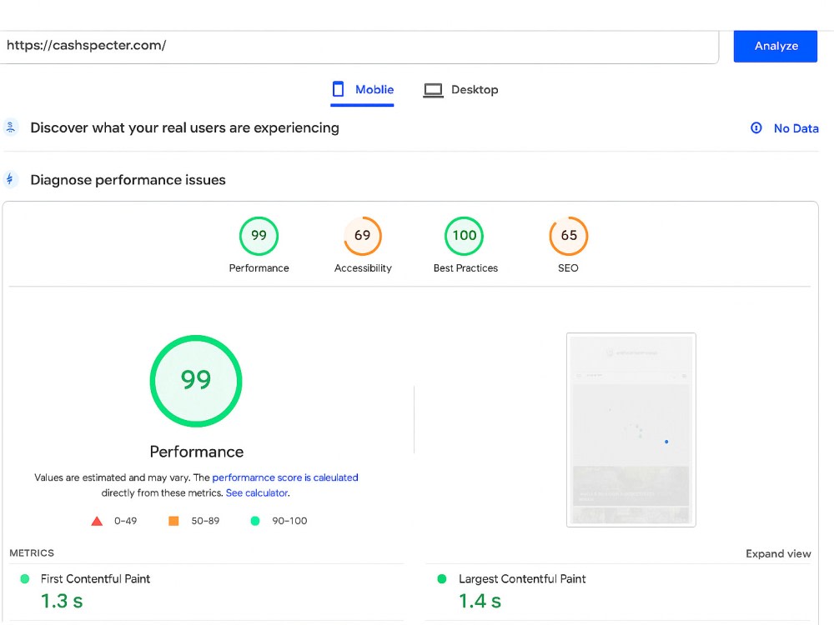Click the green circle 90–100 legend icon

coord(255,521)
